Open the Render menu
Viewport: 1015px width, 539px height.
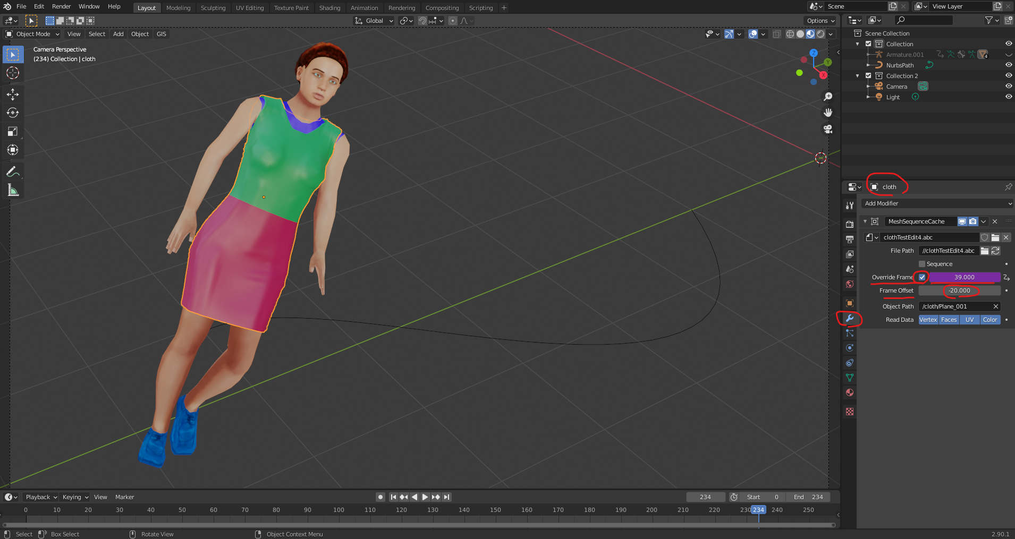coord(61,6)
